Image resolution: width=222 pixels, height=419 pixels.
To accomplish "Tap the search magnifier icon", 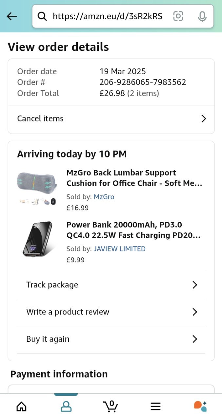I will tap(42, 16).
